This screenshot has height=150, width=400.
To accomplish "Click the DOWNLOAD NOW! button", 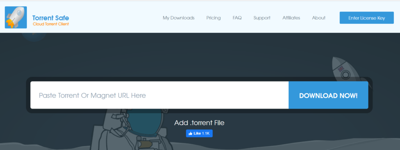I will (x=328, y=95).
